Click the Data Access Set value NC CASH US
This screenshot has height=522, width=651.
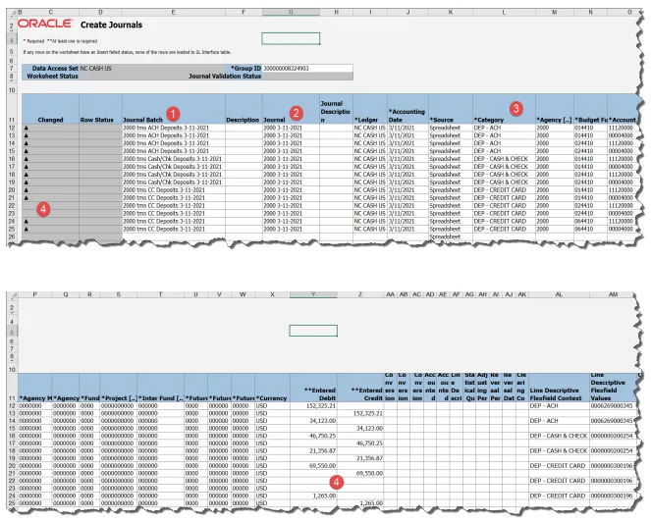pos(96,69)
